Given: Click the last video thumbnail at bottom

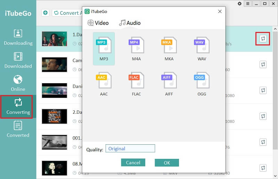Looking at the screenshot, I should click(55, 168).
